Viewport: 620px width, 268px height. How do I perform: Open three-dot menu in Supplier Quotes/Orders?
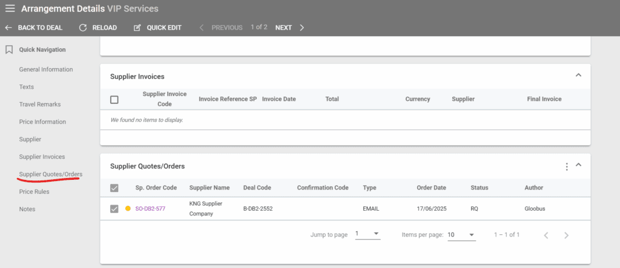click(x=567, y=166)
